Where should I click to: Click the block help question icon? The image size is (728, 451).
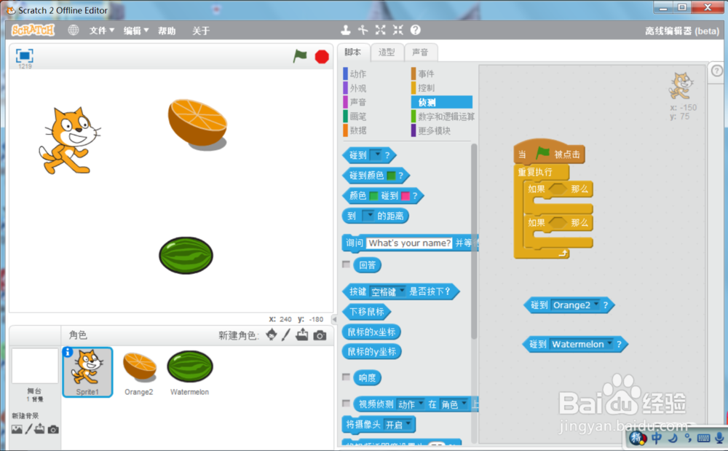(416, 30)
